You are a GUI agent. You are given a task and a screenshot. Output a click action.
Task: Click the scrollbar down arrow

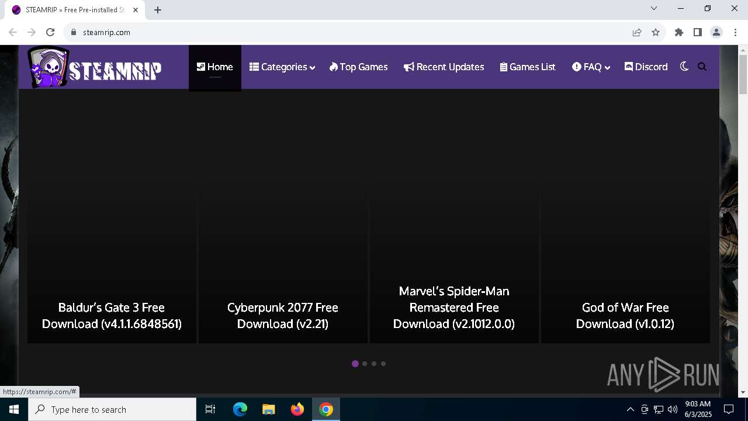pyautogui.click(x=743, y=392)
